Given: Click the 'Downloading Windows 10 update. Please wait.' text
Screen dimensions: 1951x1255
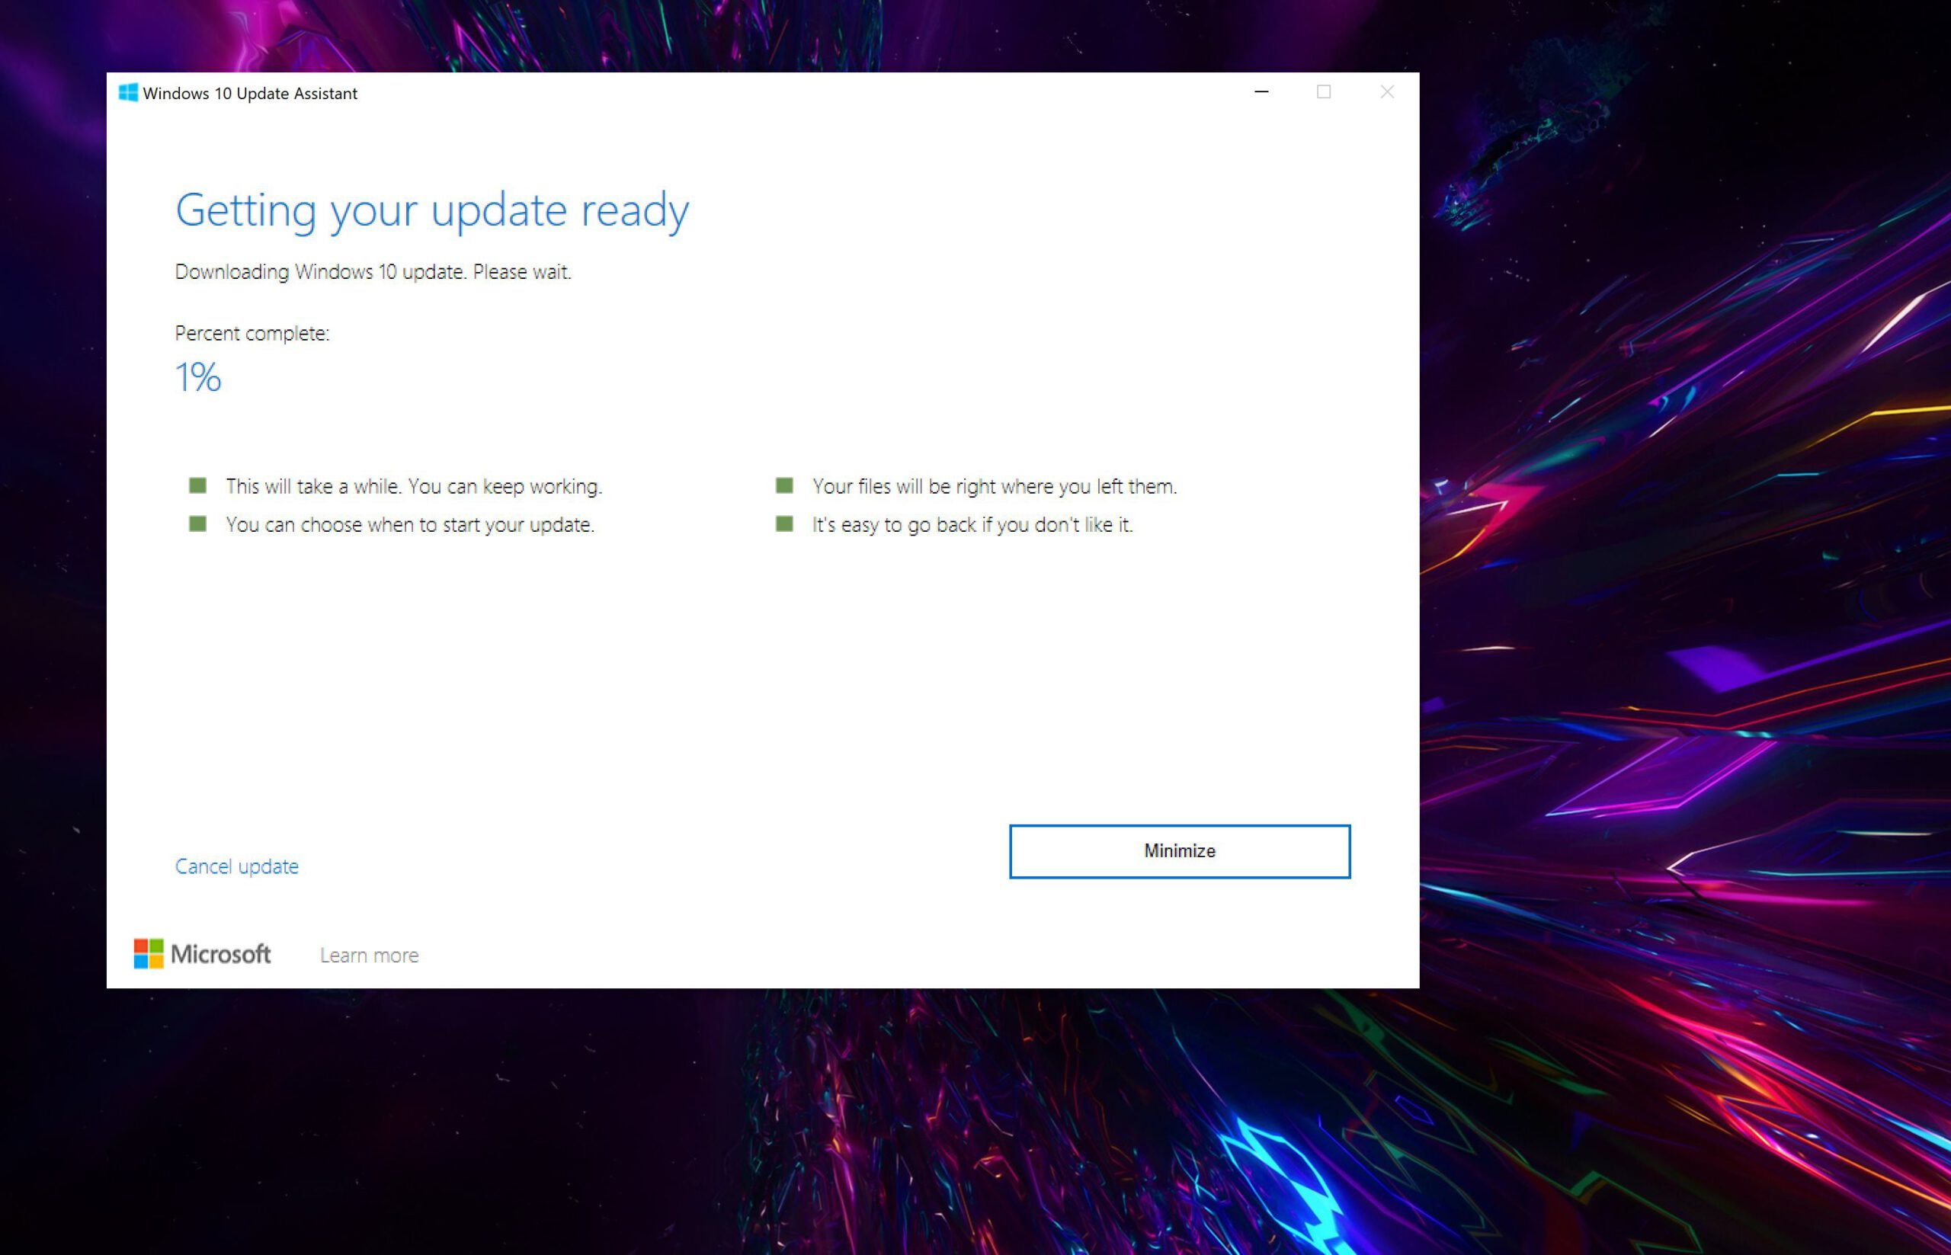Looking at the screenshot, I should pyautogui.click(x=373, y=271).
